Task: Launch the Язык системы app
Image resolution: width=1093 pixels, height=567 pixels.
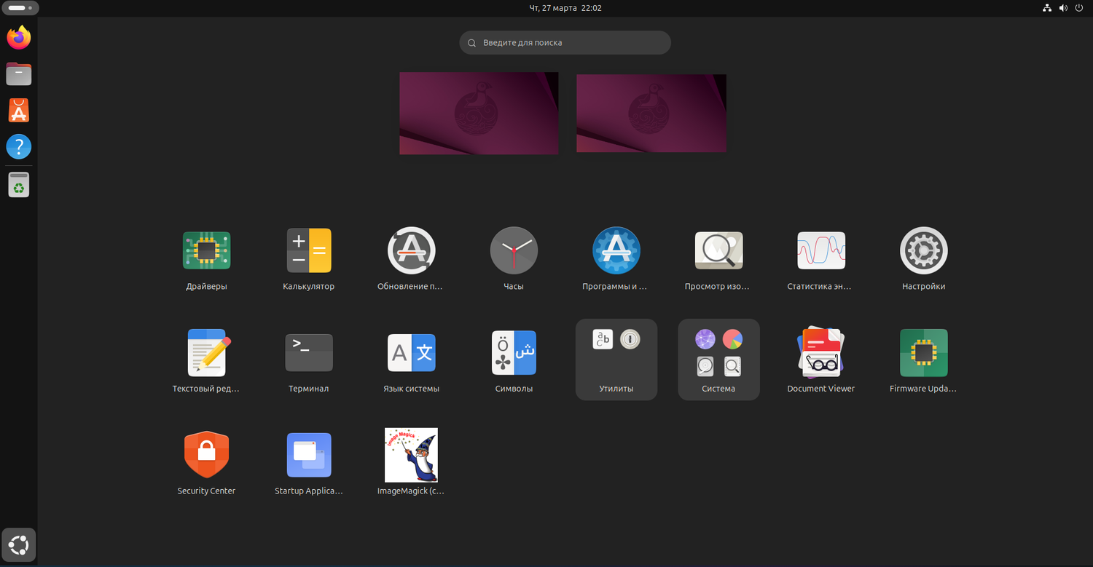Action: point(411,353)
